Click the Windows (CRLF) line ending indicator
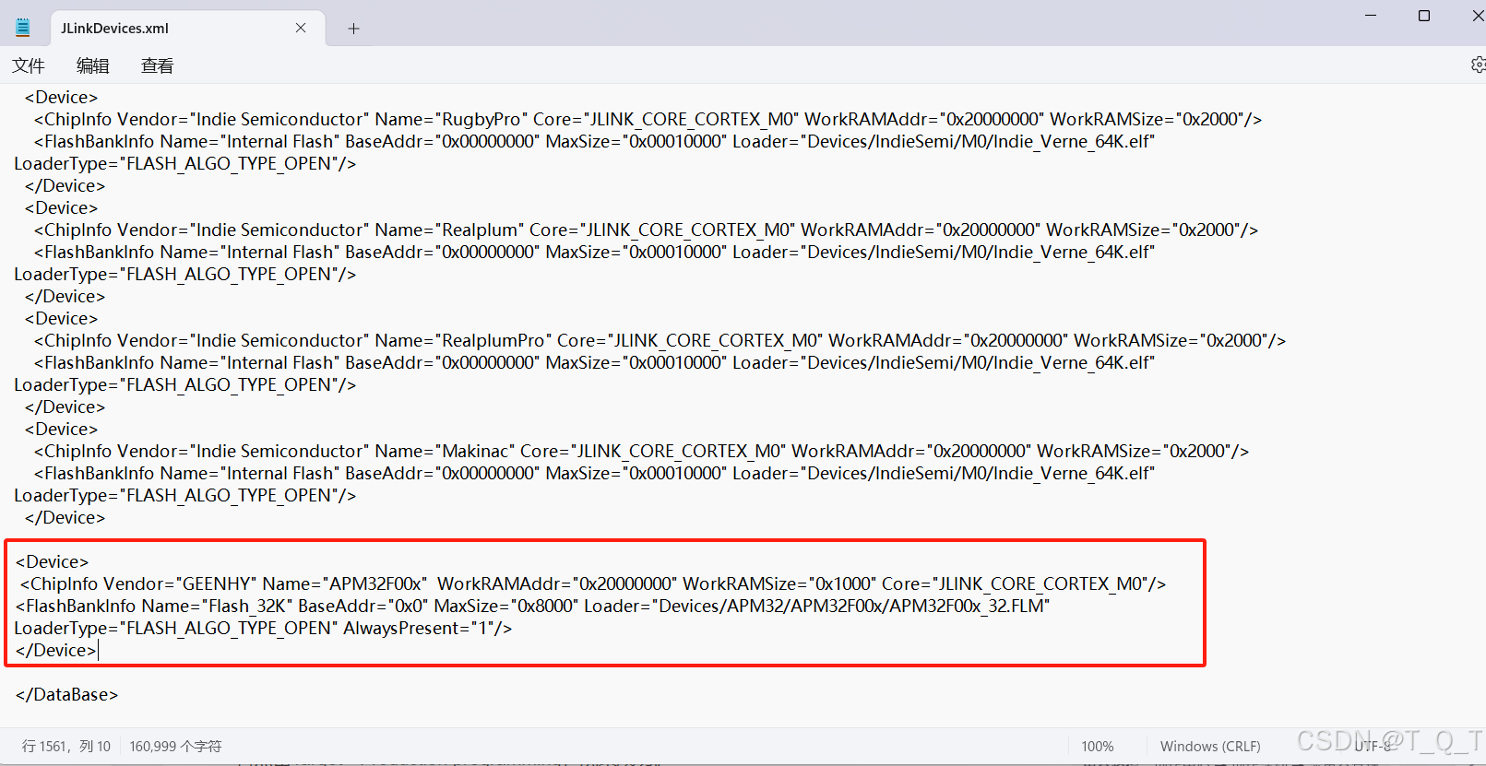Viewport: 1486px width, 766px height. (1210, 747)
